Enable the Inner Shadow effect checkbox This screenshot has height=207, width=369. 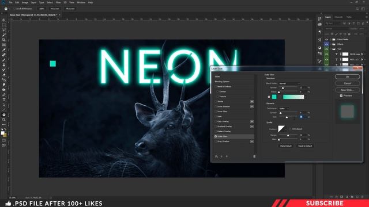pos(216,106)
